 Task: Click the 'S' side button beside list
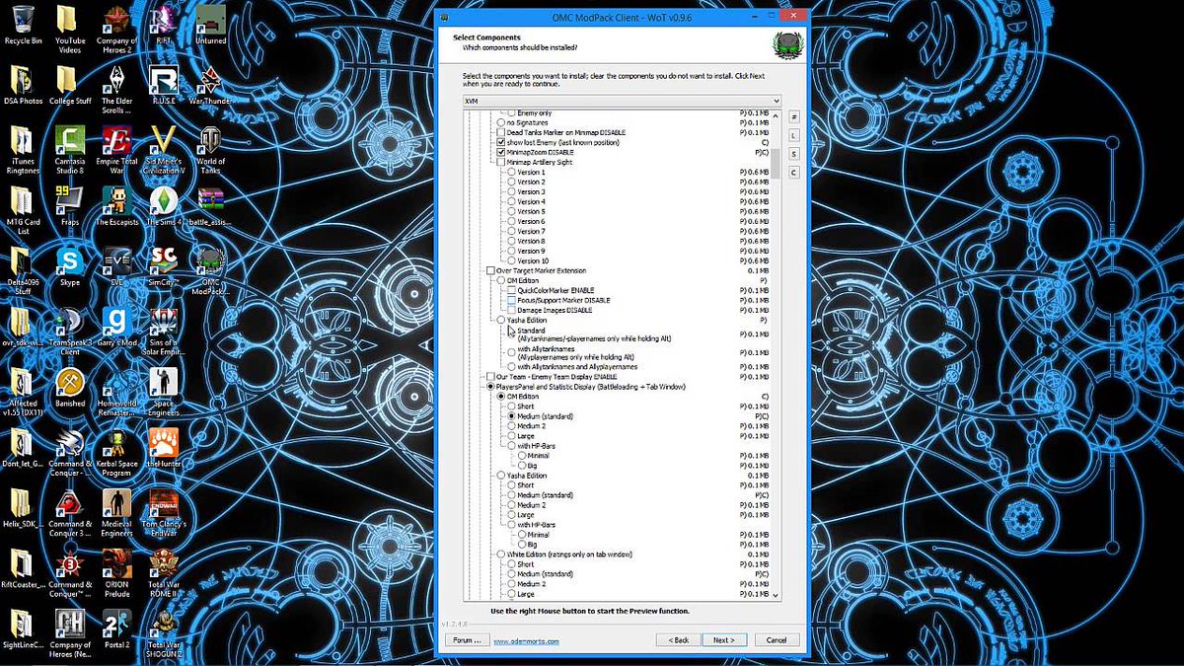tap(792, 154)
